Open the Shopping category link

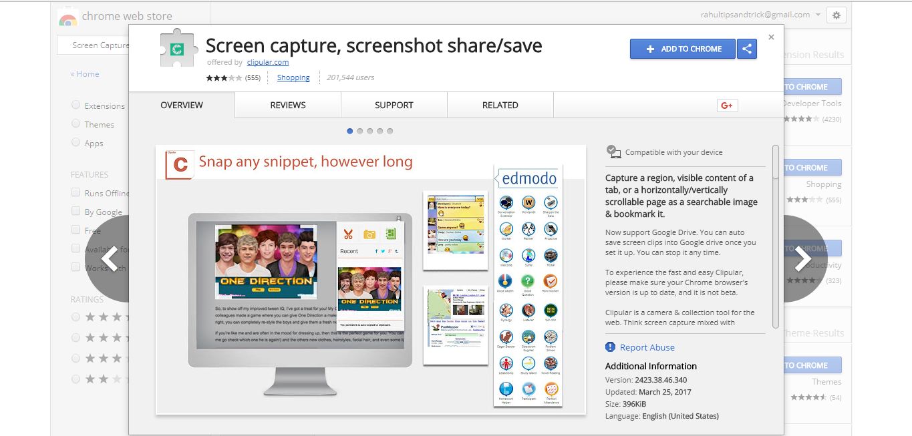click(x=293, y=77)
